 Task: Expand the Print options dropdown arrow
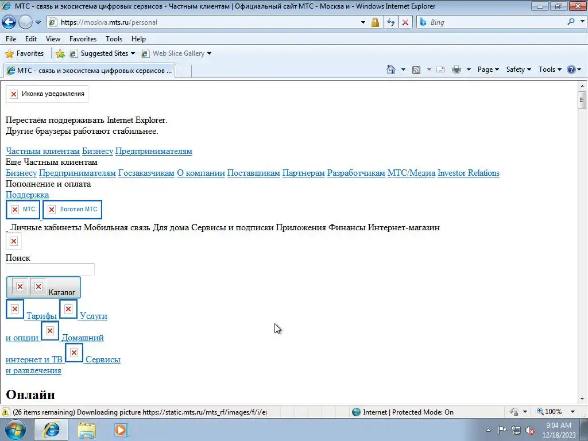(469, 69)
